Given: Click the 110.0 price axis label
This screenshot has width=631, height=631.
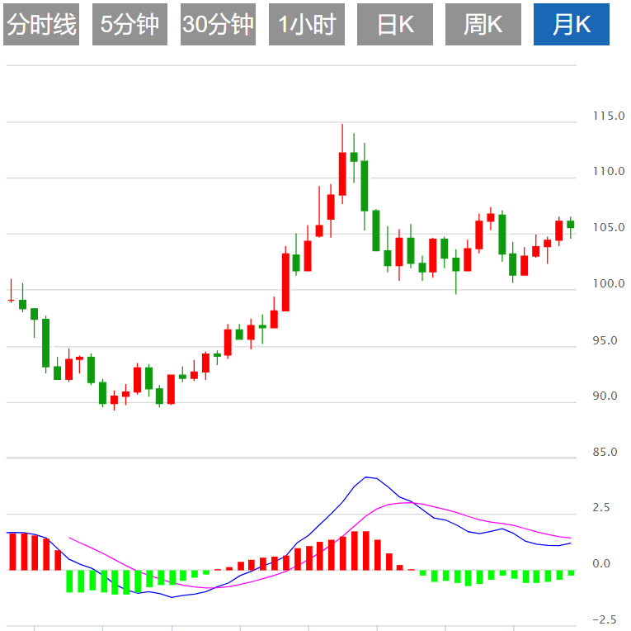Looking at the screenshot, I should (609, 171).
